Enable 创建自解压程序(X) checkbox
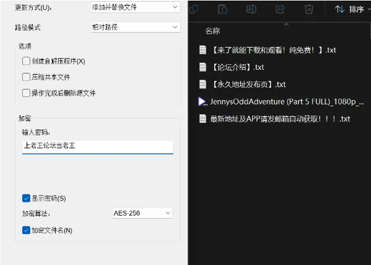371x265 pixels. [26, 61]
